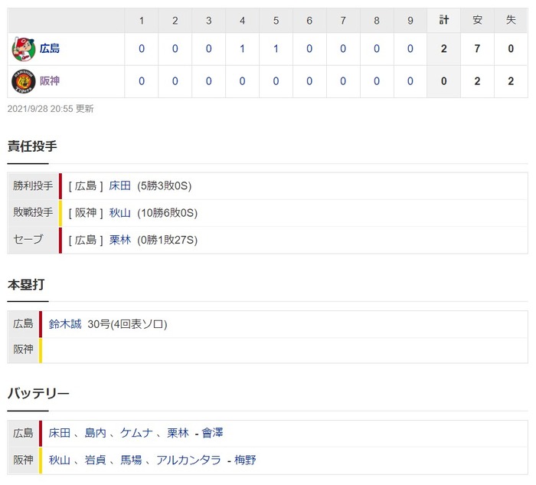
Task: Select 馬場 in Hanshin battery list
Action: click(131, 460)
